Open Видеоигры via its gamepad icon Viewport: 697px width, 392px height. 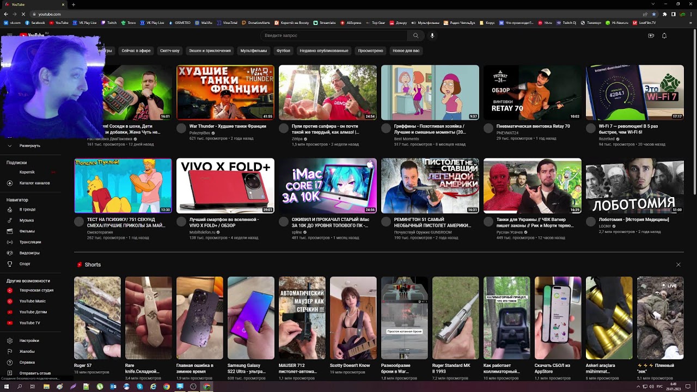coord(10,253)
